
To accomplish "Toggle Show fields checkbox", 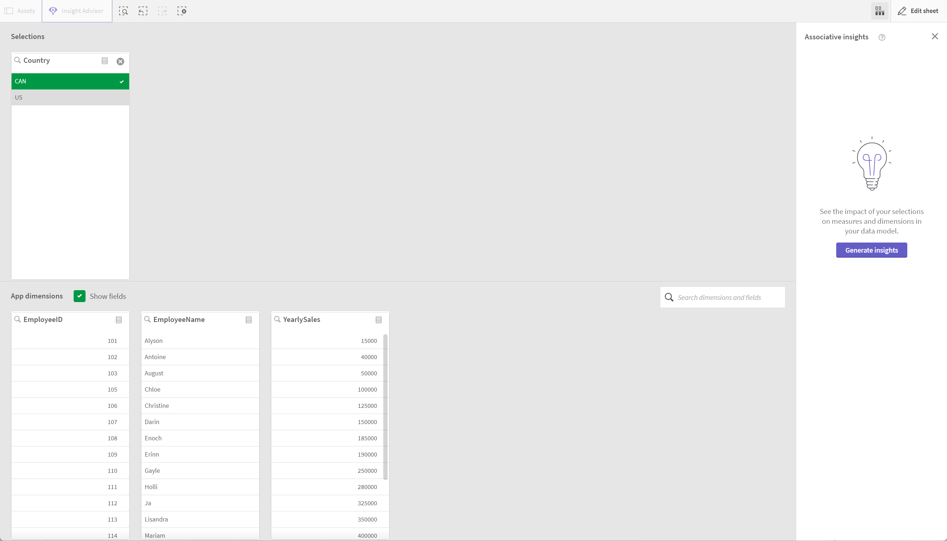I will [79, 296].
